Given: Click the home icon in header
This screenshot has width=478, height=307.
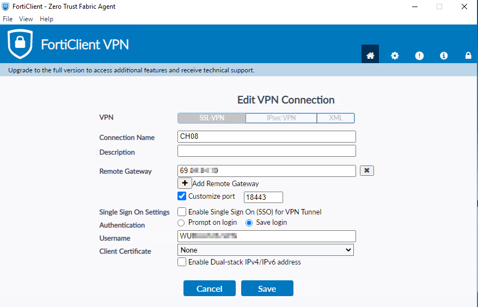Looking at the screenshot, I should click(370, 55).
